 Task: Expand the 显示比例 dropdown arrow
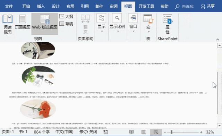click(x=118, y=31)
